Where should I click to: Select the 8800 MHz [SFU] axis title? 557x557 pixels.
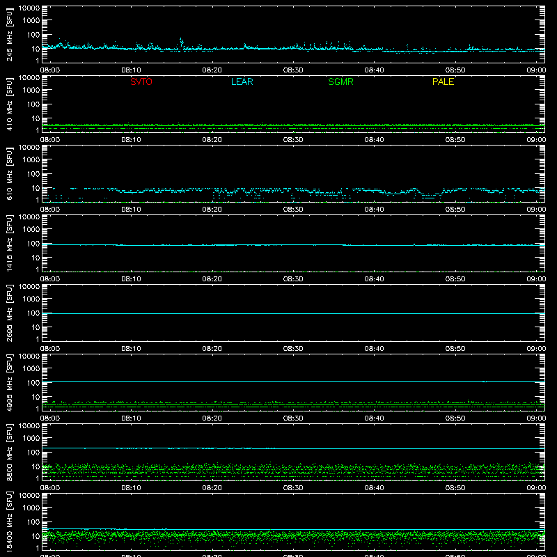pos(9,452)
